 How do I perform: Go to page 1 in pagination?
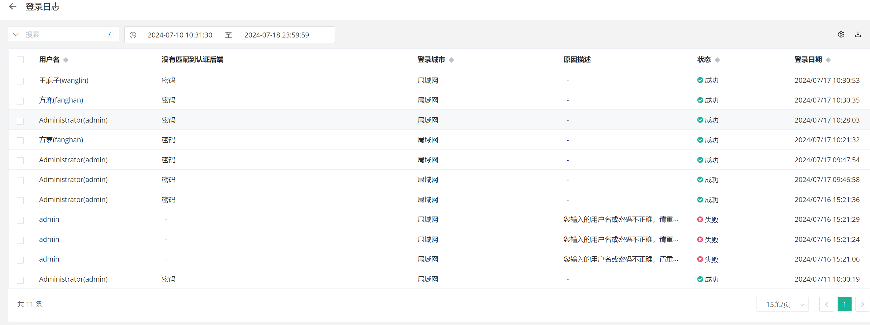point(844,304)
